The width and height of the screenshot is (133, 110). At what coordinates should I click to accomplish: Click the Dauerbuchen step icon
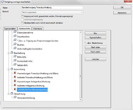point(15,36)
